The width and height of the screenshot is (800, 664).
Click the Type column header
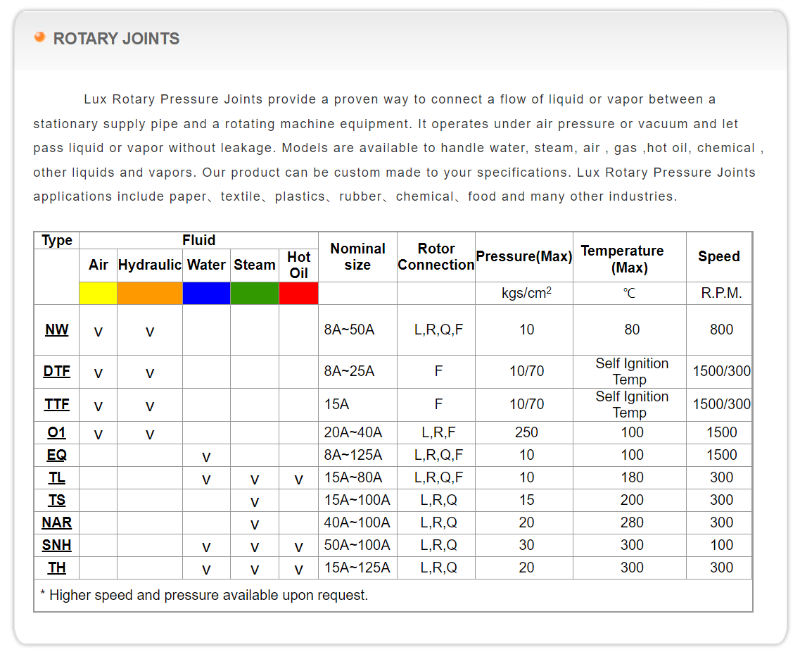[56, 240]
